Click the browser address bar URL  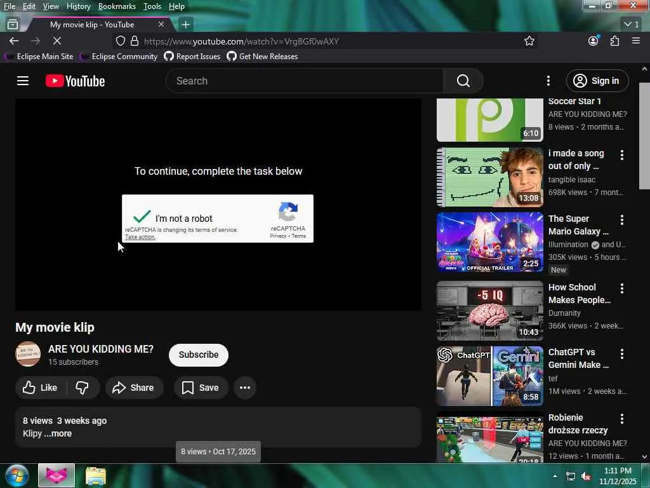point(241,41)
